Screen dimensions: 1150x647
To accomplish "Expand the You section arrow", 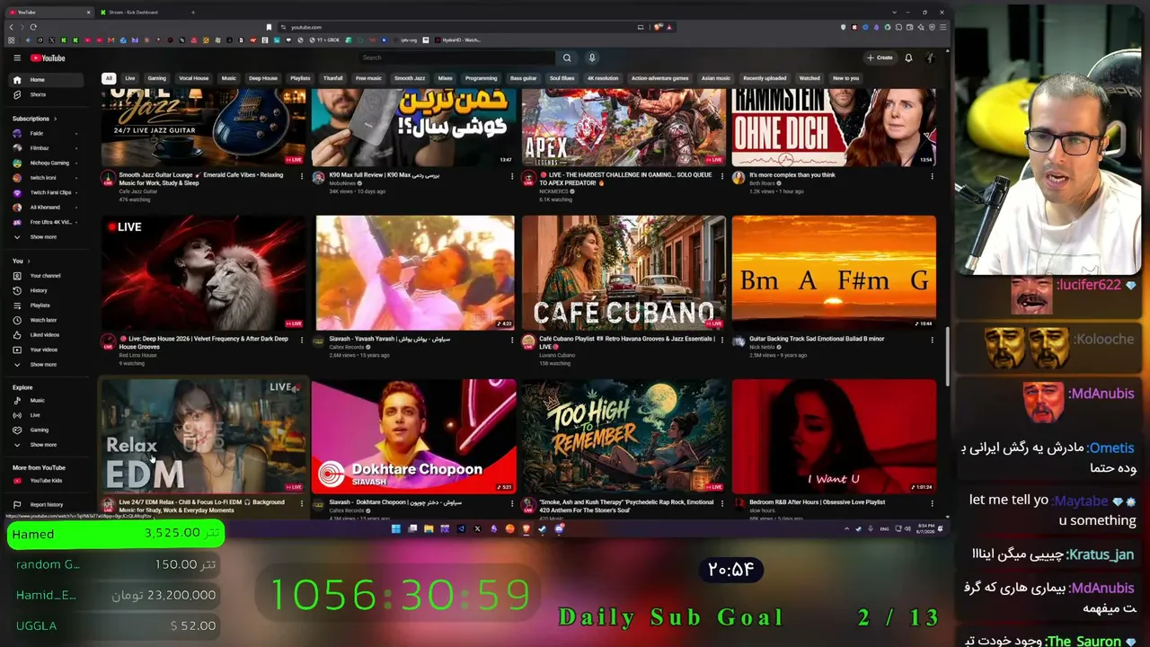I will tap(29, 261).
